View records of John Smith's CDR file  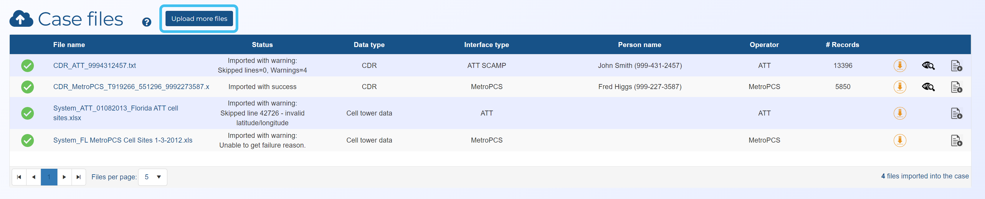[928, 66]
